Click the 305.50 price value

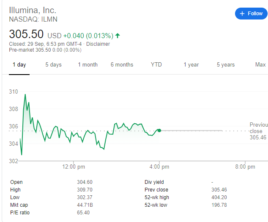[x=26, y=34]
